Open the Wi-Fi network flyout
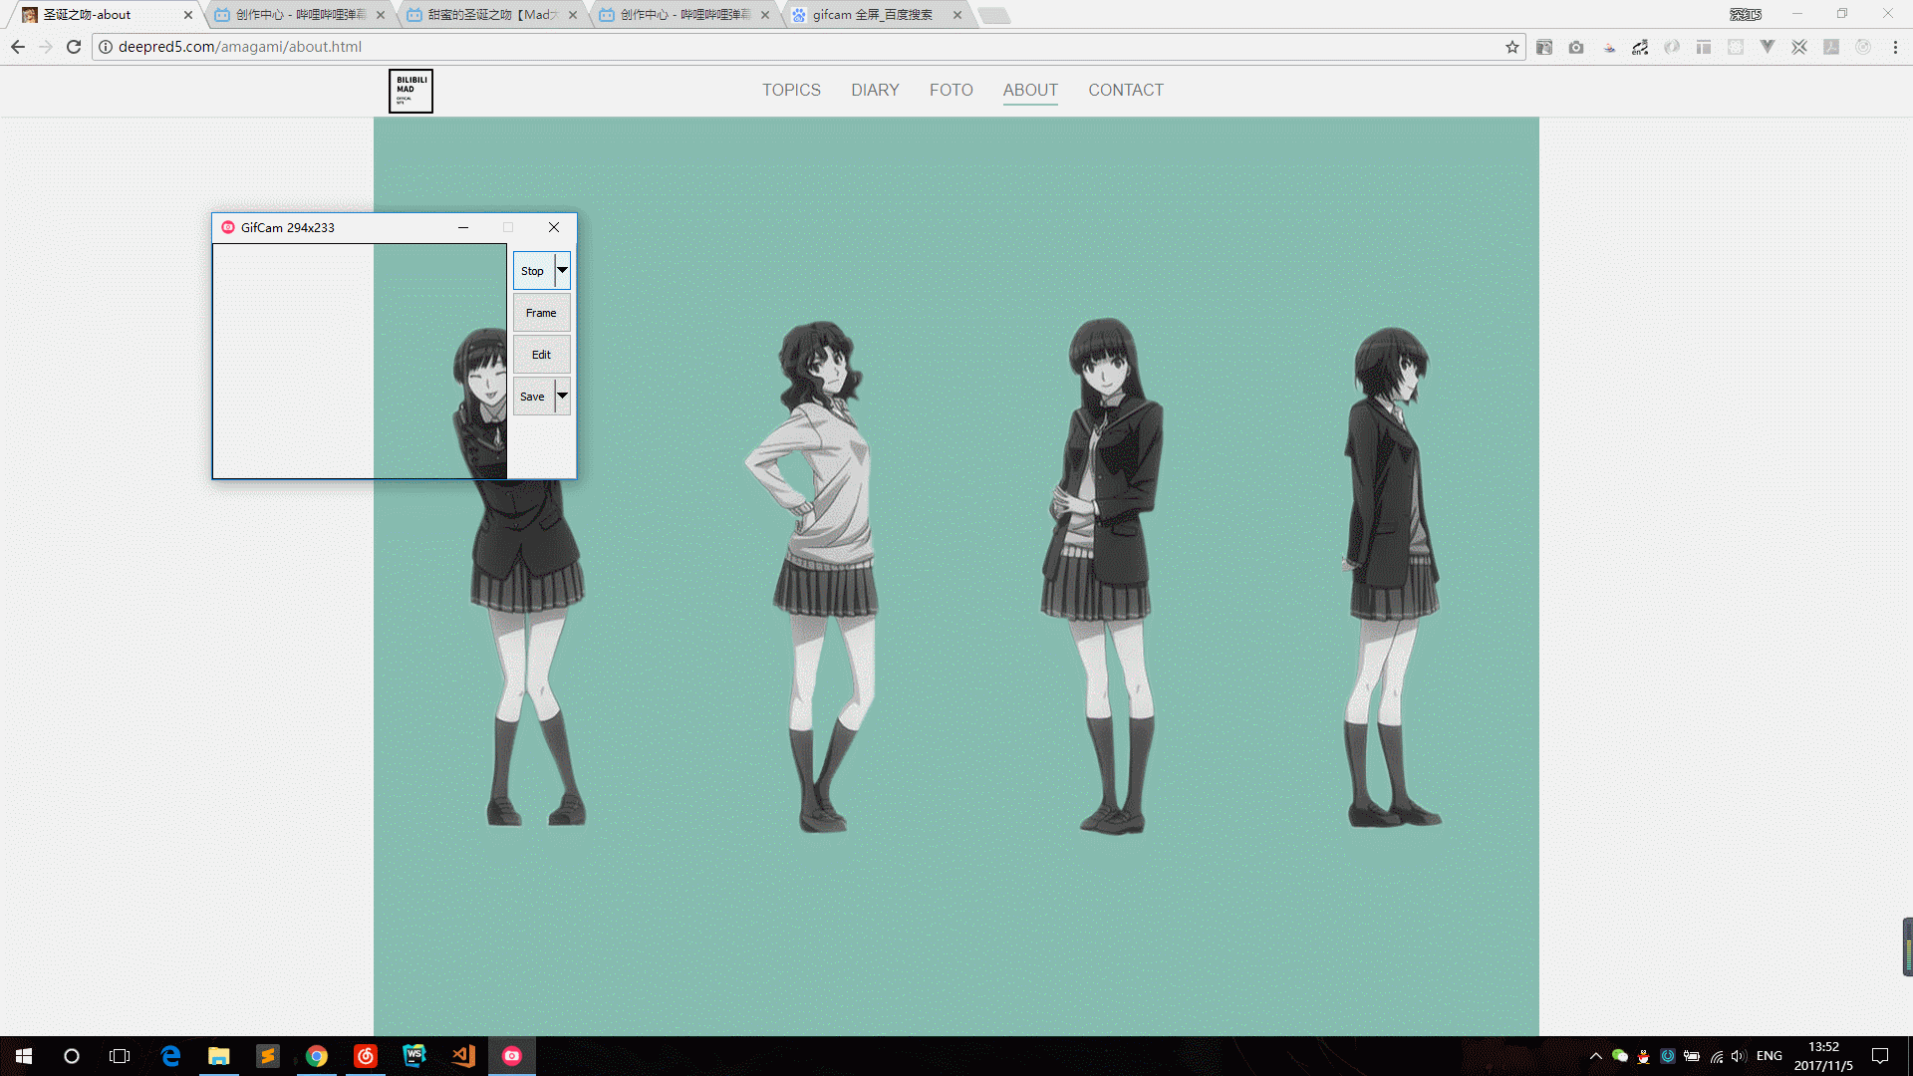 pyautogui.click(x=1716, y=1056)
